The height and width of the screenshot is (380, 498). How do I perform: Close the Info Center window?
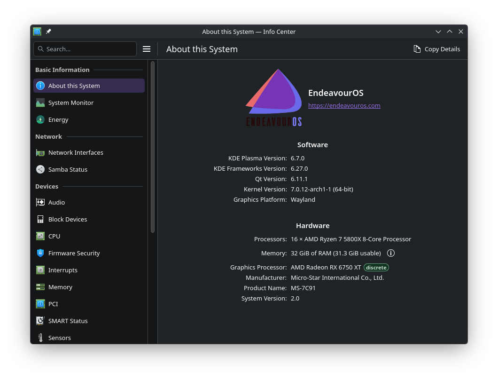point(461,32)
